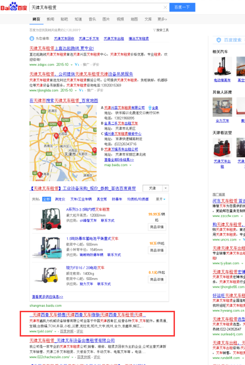Expand dropdown arrow after www.022chachezulin.com
Image resolution: width=245 pixels, height=365 pixels.
click(x=72, y=357)
